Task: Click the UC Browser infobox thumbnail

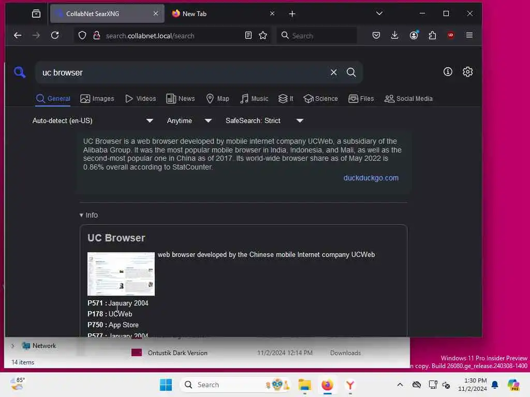Action: click(121, 274)
